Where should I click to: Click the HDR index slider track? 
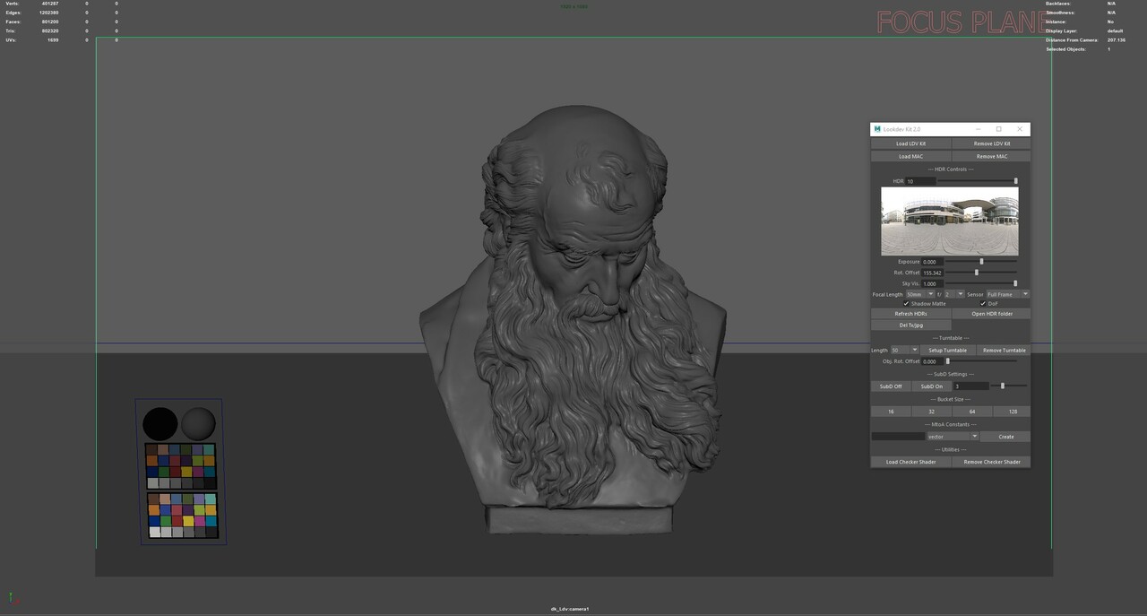pos(977,181)
